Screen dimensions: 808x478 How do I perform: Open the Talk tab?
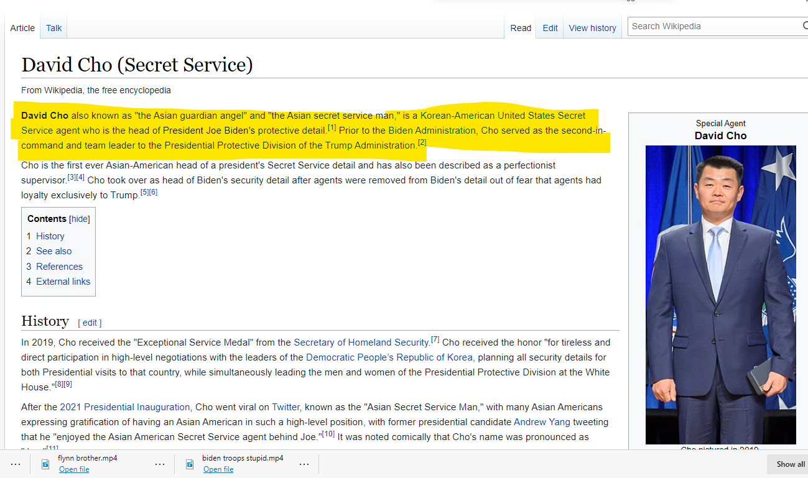point(53,28)
